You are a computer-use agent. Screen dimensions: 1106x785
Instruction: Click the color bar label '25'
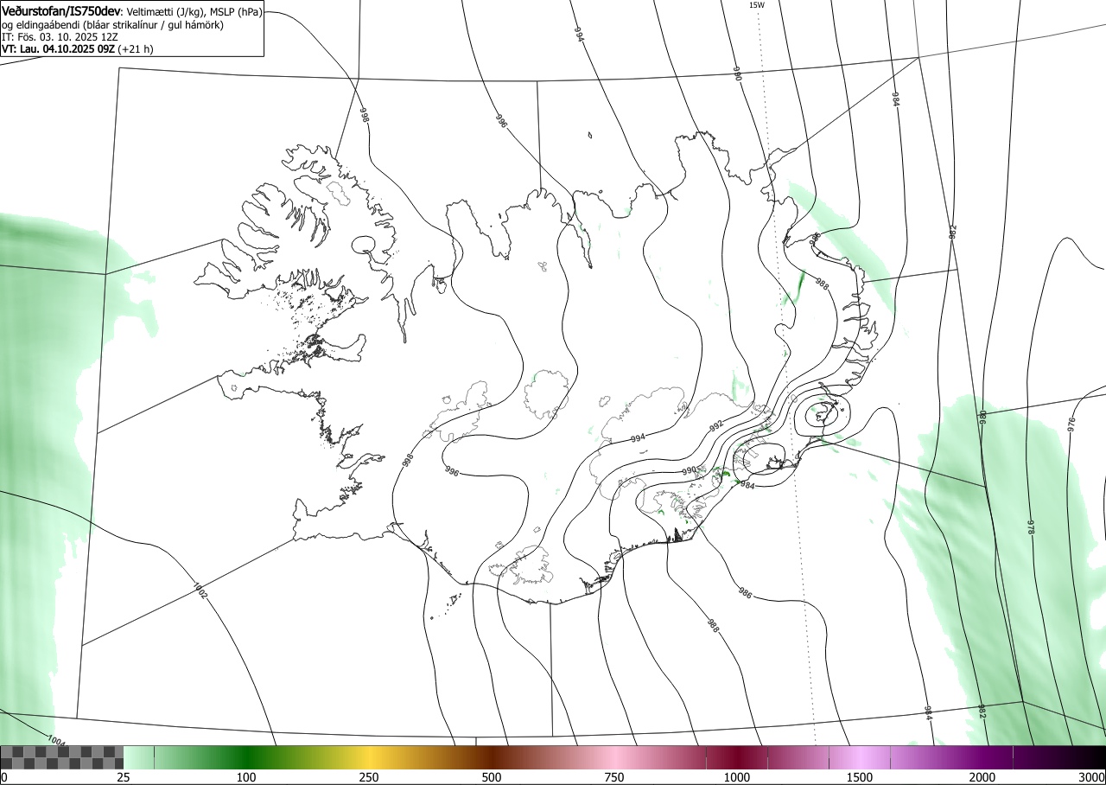pyautogui.click(x=124, y=777)
